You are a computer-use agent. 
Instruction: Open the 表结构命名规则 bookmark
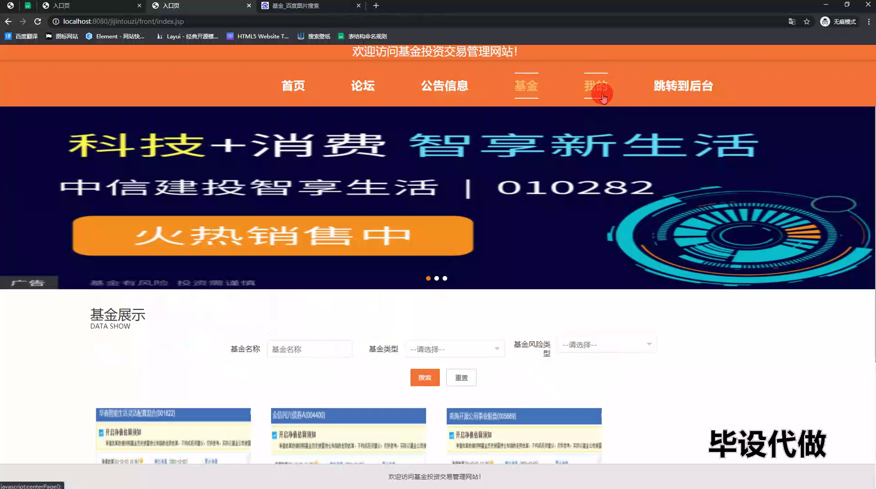pyautogui.click(x=362, y=36)
